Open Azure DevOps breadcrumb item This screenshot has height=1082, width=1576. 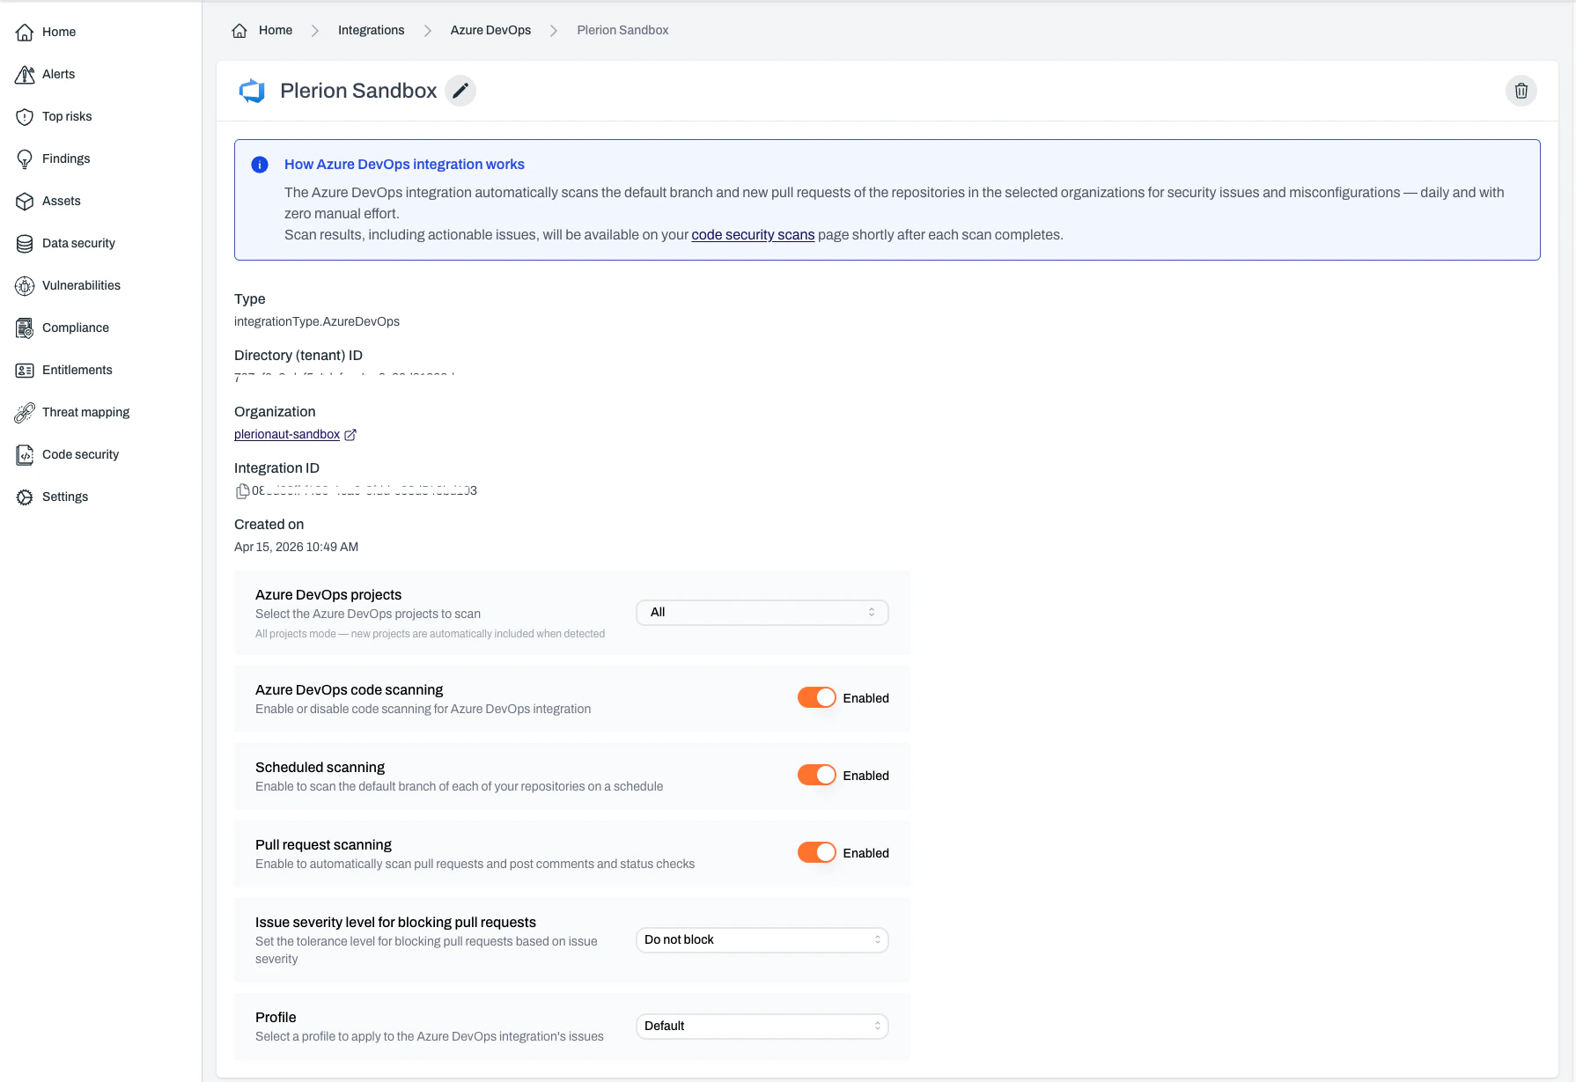click(490, 30)
